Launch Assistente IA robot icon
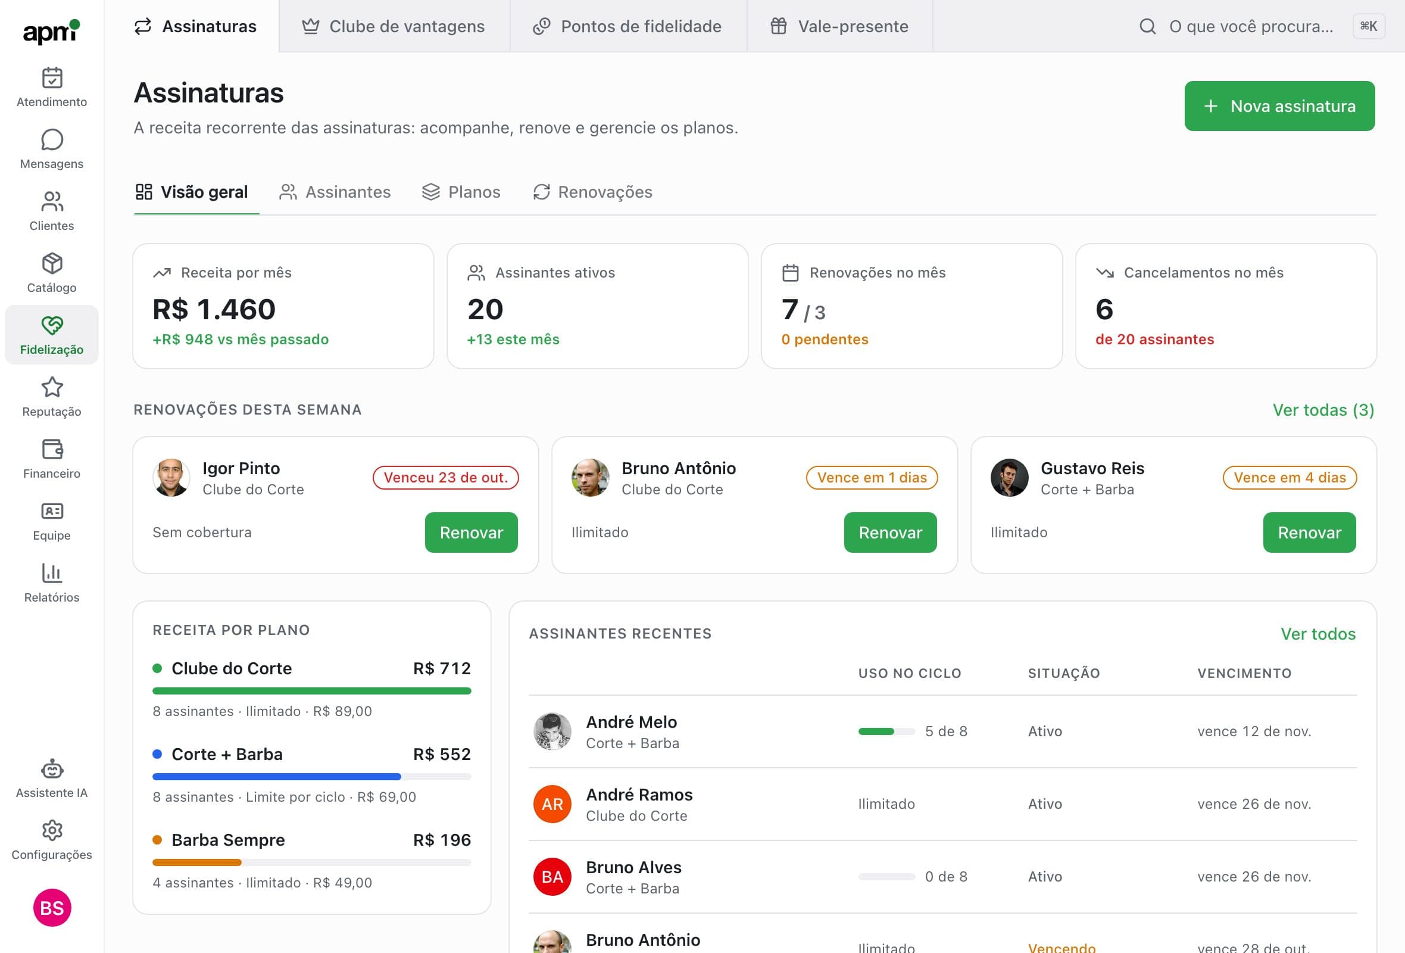 click(52, 768)
